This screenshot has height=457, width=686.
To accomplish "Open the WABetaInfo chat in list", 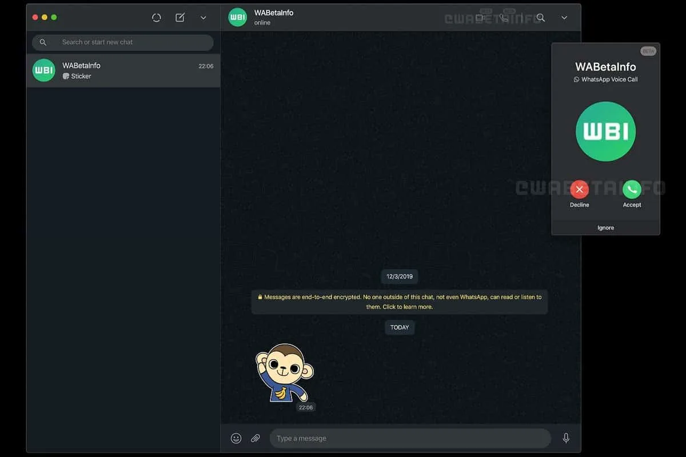I will [123, 71].
